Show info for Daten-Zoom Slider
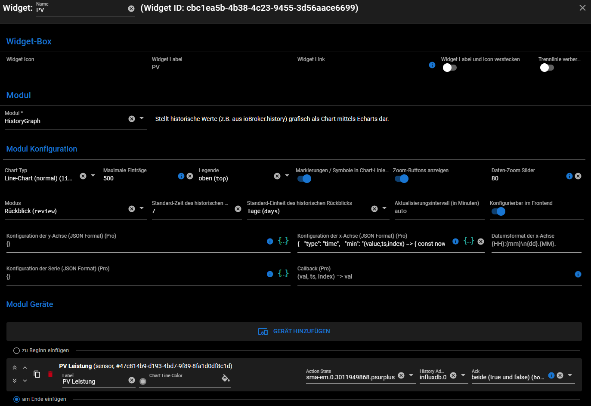Image resolution: width=591 pixels, height=406 pixels. (x=569, y=176)
